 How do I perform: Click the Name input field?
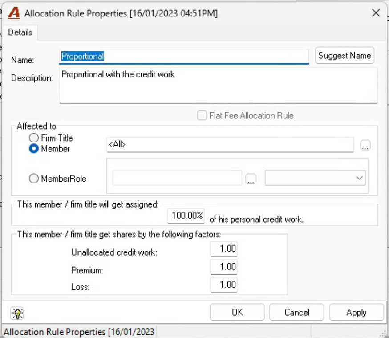[x=184, y=57]
